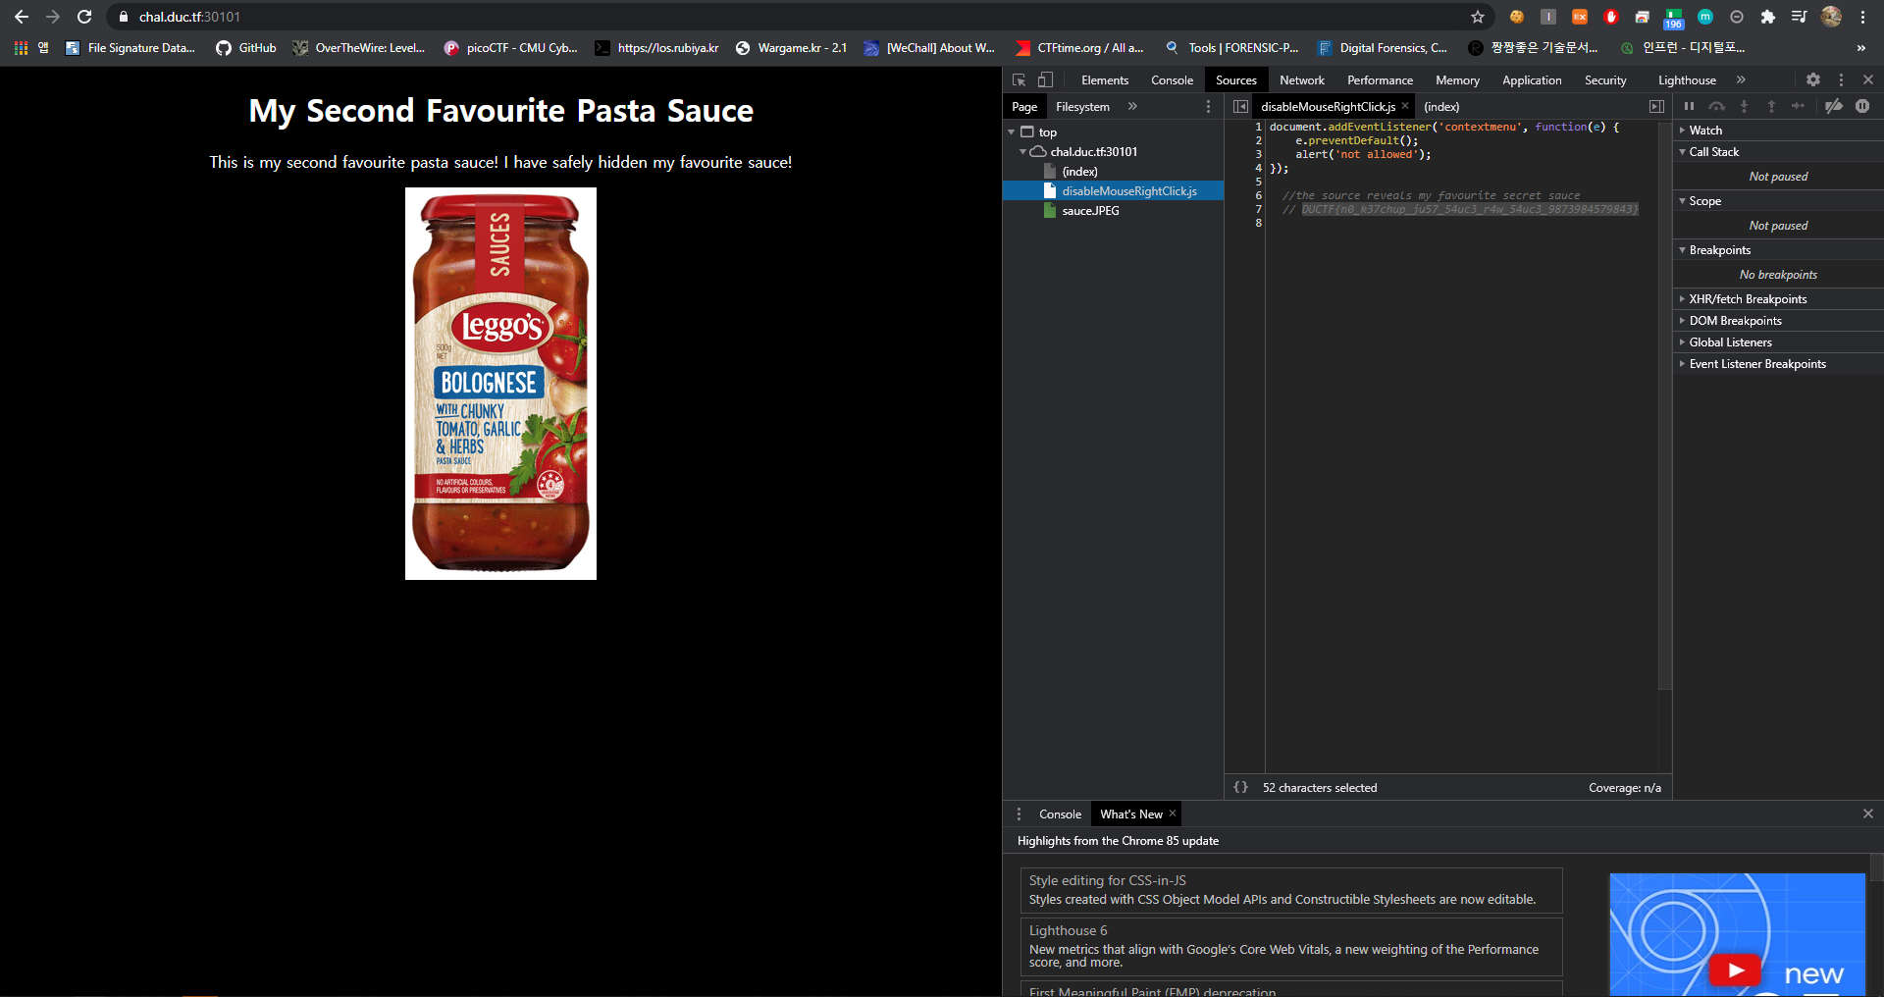
Task: Collapse the Call Stack section
Action: [1777, 152]
